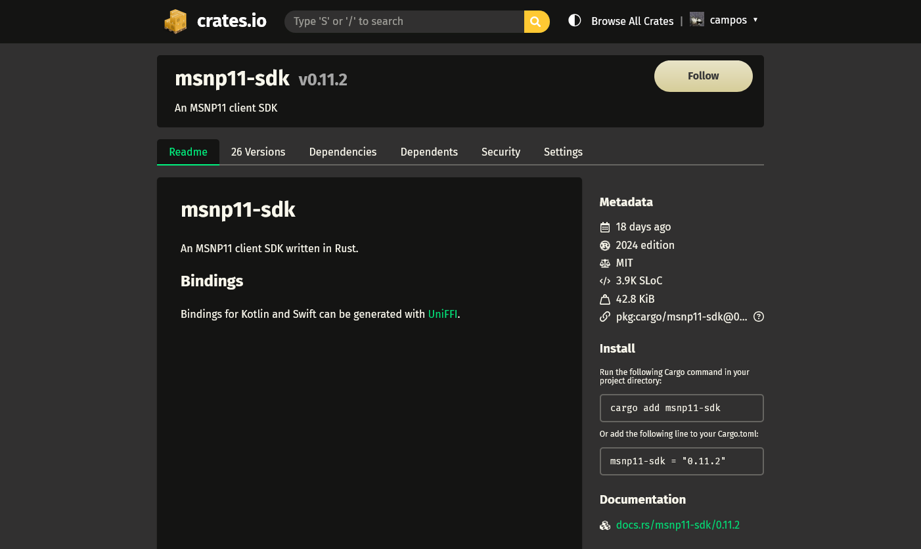This screenshot has height=549, width=921.
Task: Click the Metadata section heading
Action: coord(626,202)
